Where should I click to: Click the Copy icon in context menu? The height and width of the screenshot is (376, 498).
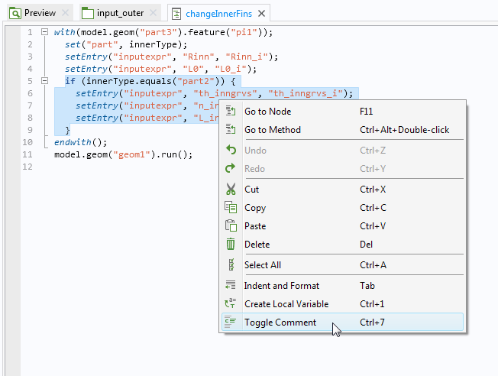pos(231,208)
